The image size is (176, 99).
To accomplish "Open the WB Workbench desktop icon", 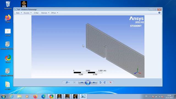I will click(24, 4).
